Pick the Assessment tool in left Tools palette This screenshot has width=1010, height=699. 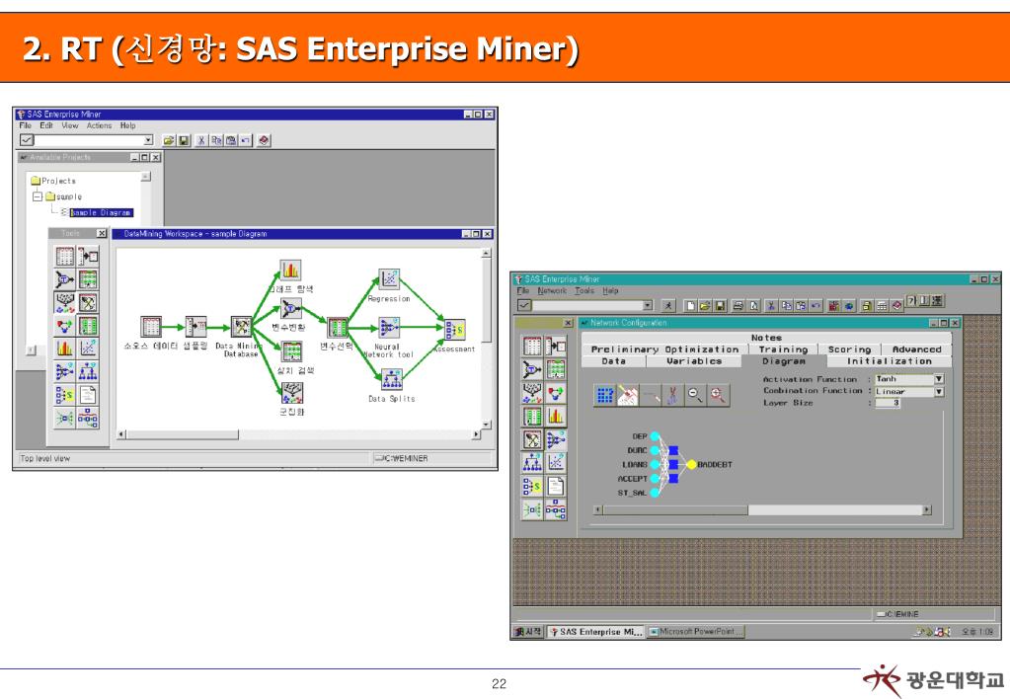tap(64, 394)
